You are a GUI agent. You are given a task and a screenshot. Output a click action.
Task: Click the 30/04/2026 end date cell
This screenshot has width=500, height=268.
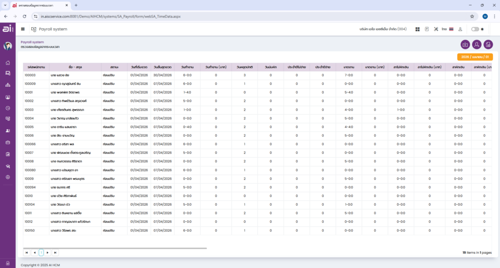[x=163, y=76]
